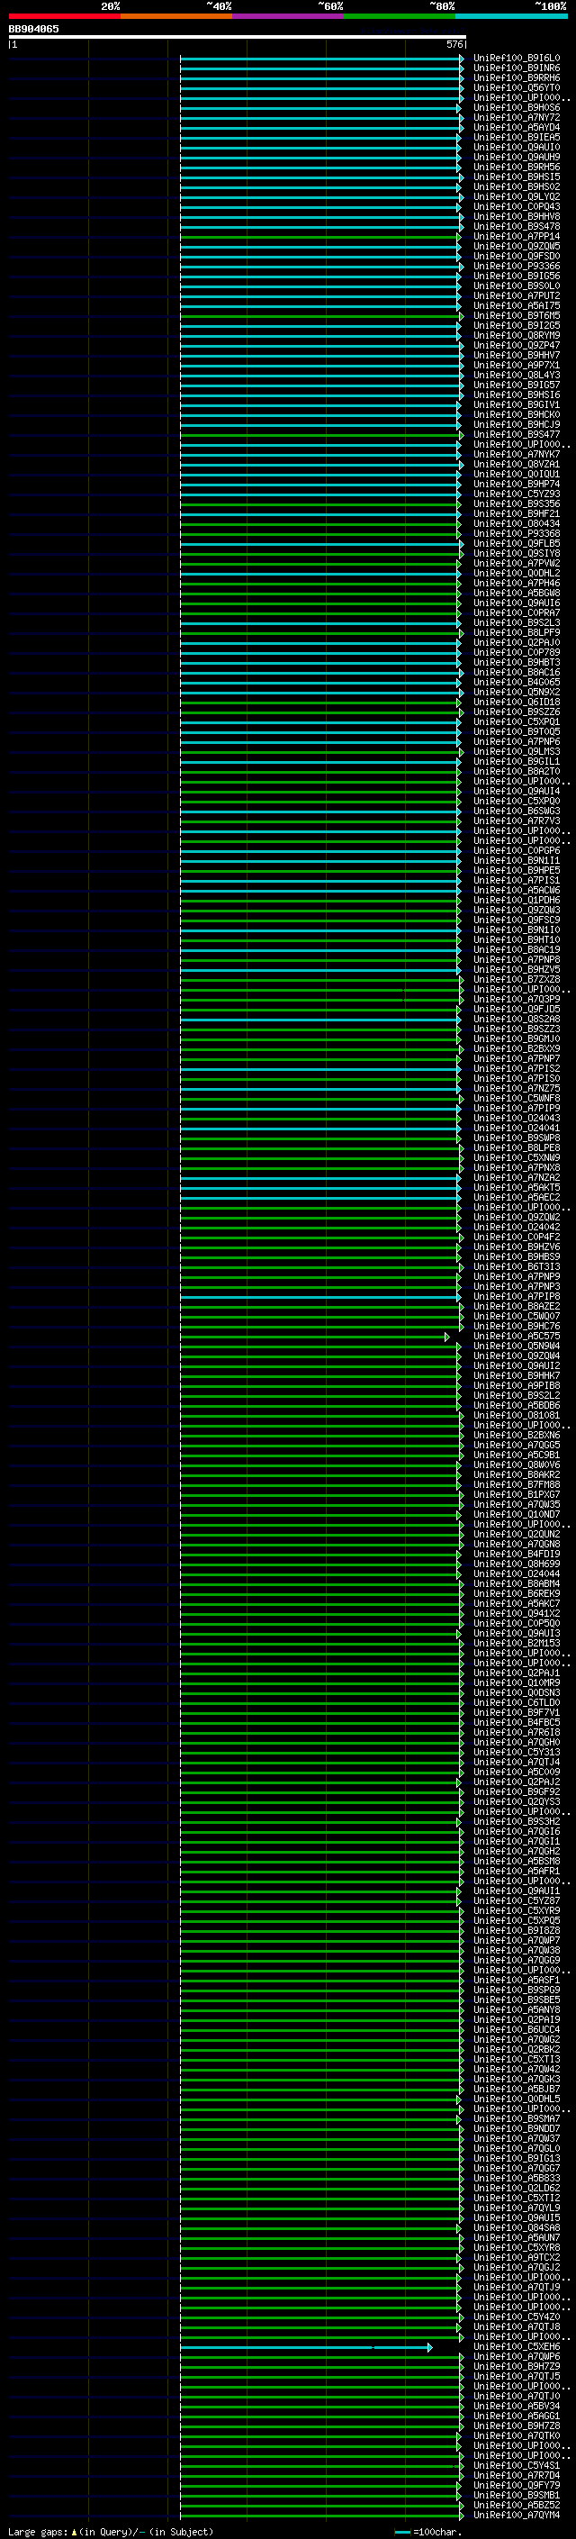Screen dimensions: 576x2539
Task: Open hit UniRef100_A7NY72
Action: (x=516, y=117)
